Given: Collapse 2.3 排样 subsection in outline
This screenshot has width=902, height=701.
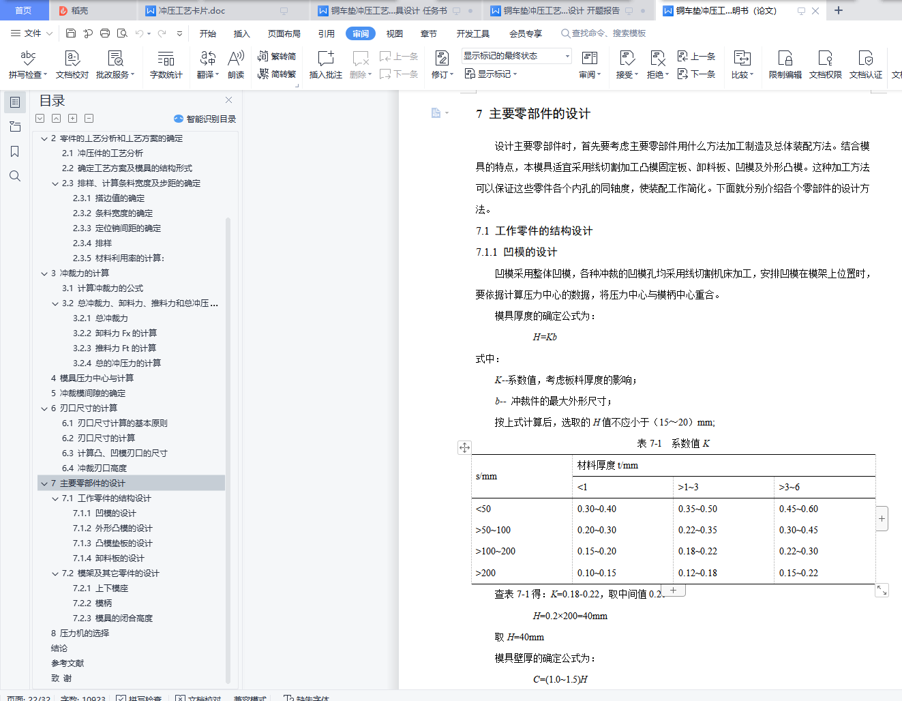Looking at the screenshot, I should tap(55, 183).
